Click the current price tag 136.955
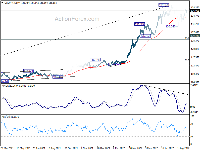 tap(195, 11)
